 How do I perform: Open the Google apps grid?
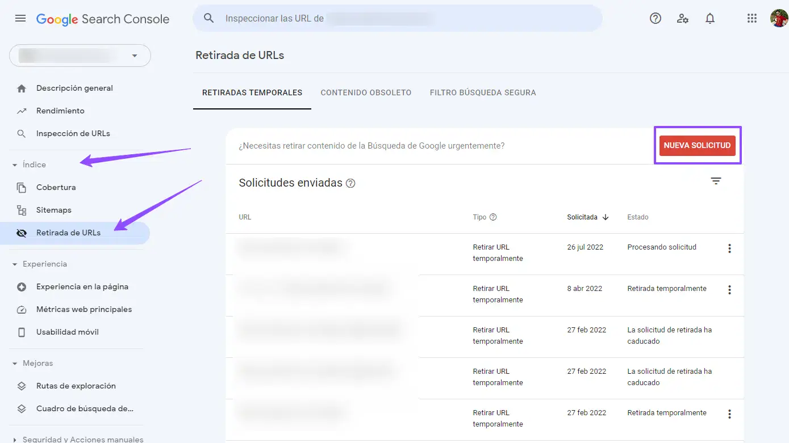click(752, 18)
